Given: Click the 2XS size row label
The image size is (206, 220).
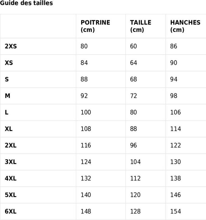Looking at the screenshot, I should tap(11, 46).
